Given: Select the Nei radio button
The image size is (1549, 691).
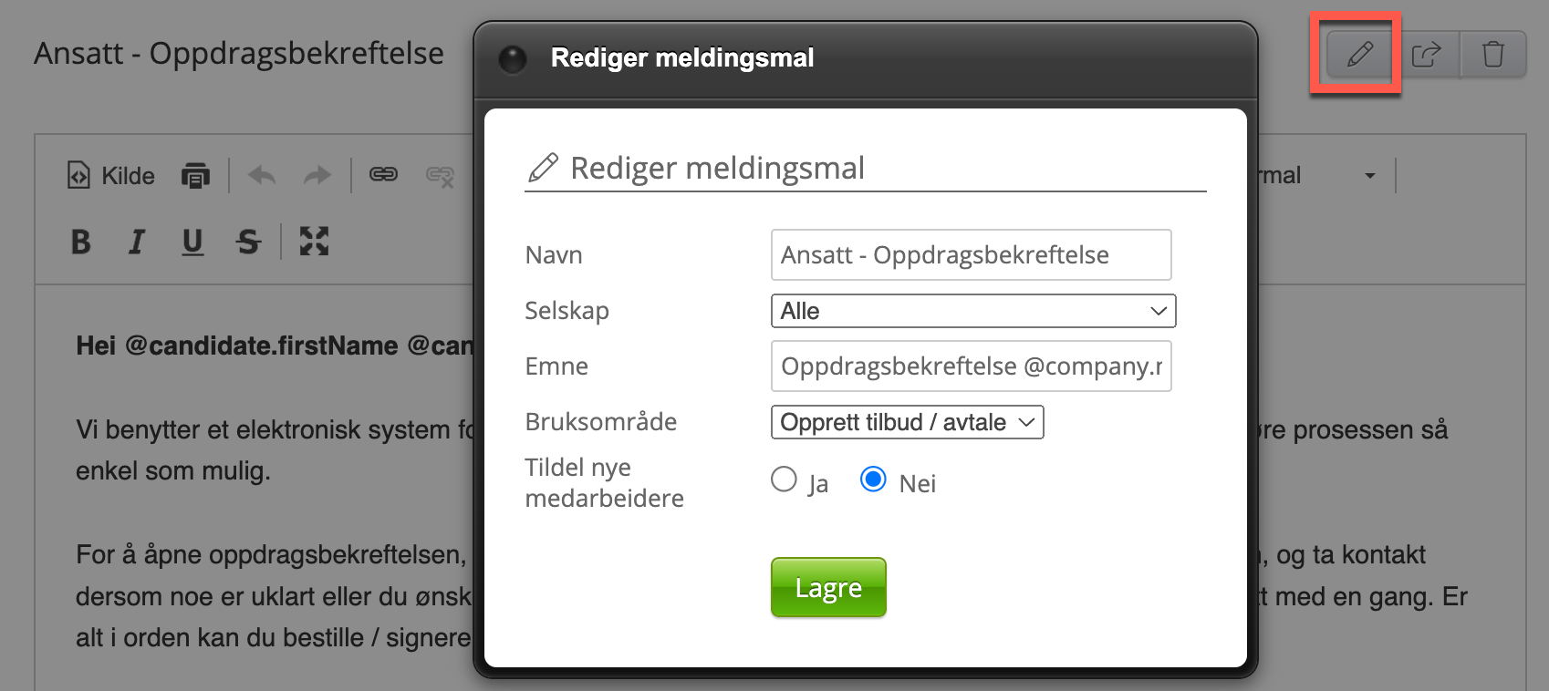Looking at the screenshot, I should coord(873,480).
